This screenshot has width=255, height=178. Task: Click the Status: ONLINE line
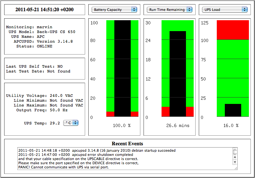tap(34, 46)
